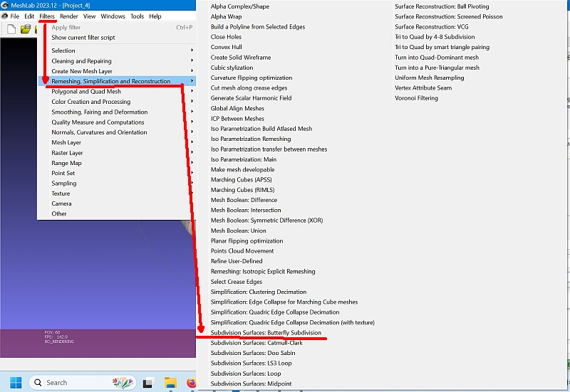The image size is (570, 392).
Task: Open the Mesh Layer submenu
Action: (116, 142)
